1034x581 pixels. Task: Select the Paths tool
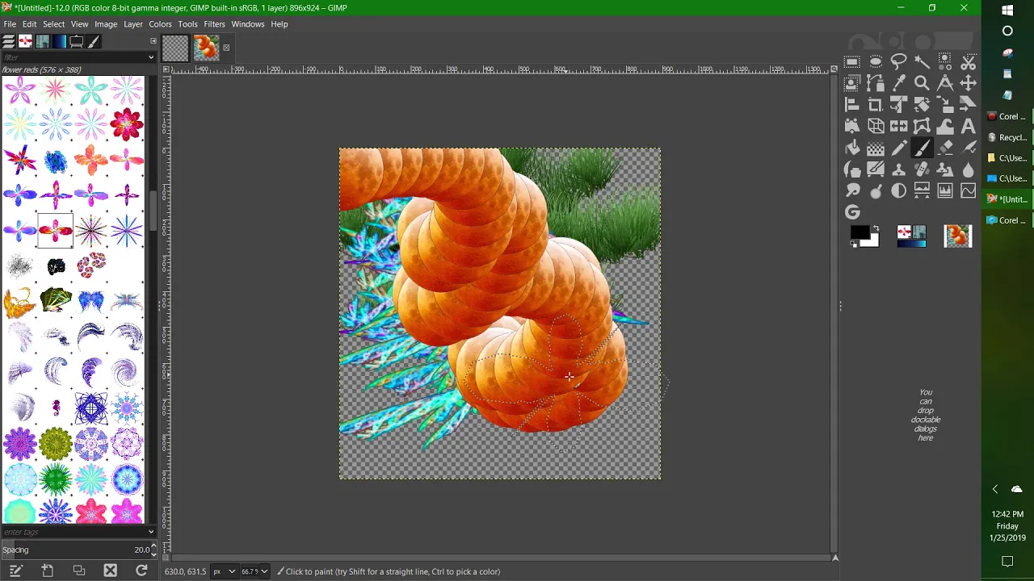click(876, 83)
